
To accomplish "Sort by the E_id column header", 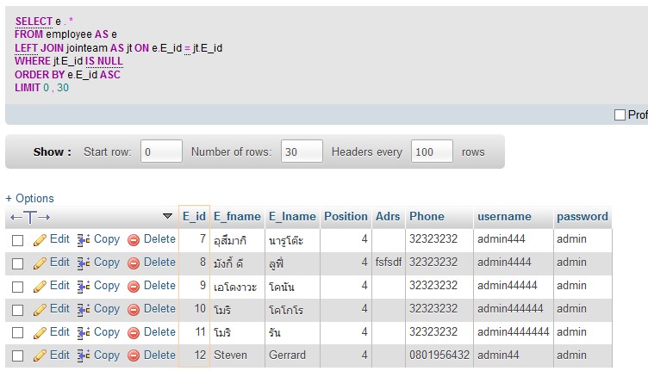I will click(x=194, y=216).
